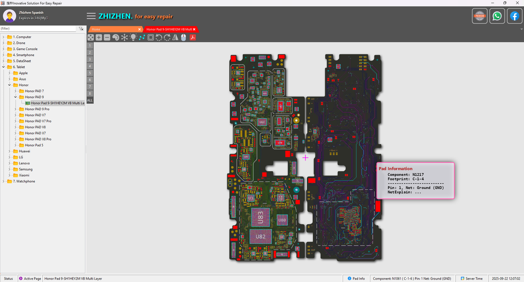
Task: Expand the 4. Smartphone folder
Action: tap(4, 55)
